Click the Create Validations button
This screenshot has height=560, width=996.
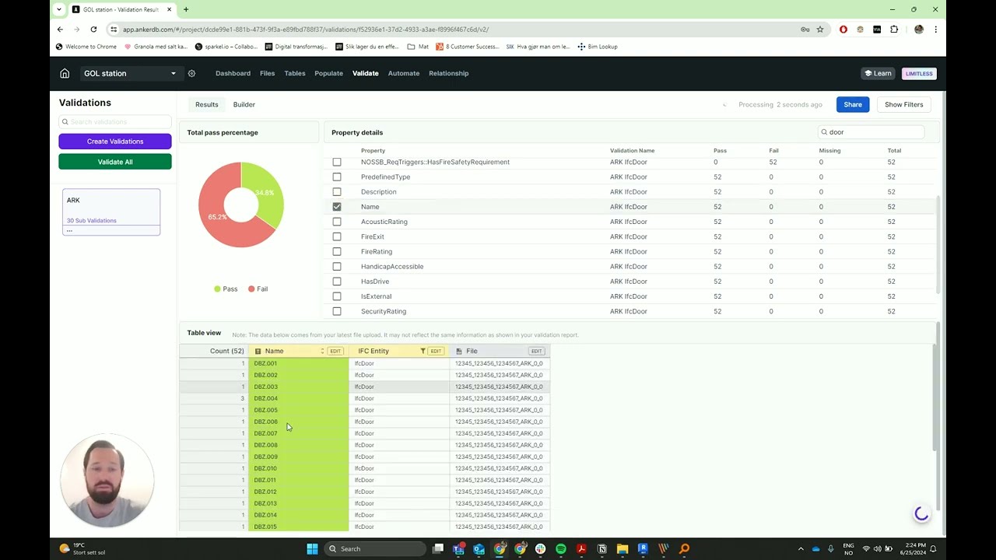tap(115, 142)
